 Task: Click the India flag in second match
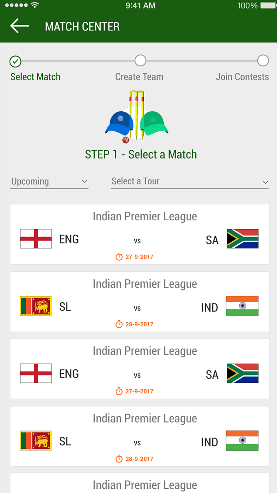coord(242,306)
